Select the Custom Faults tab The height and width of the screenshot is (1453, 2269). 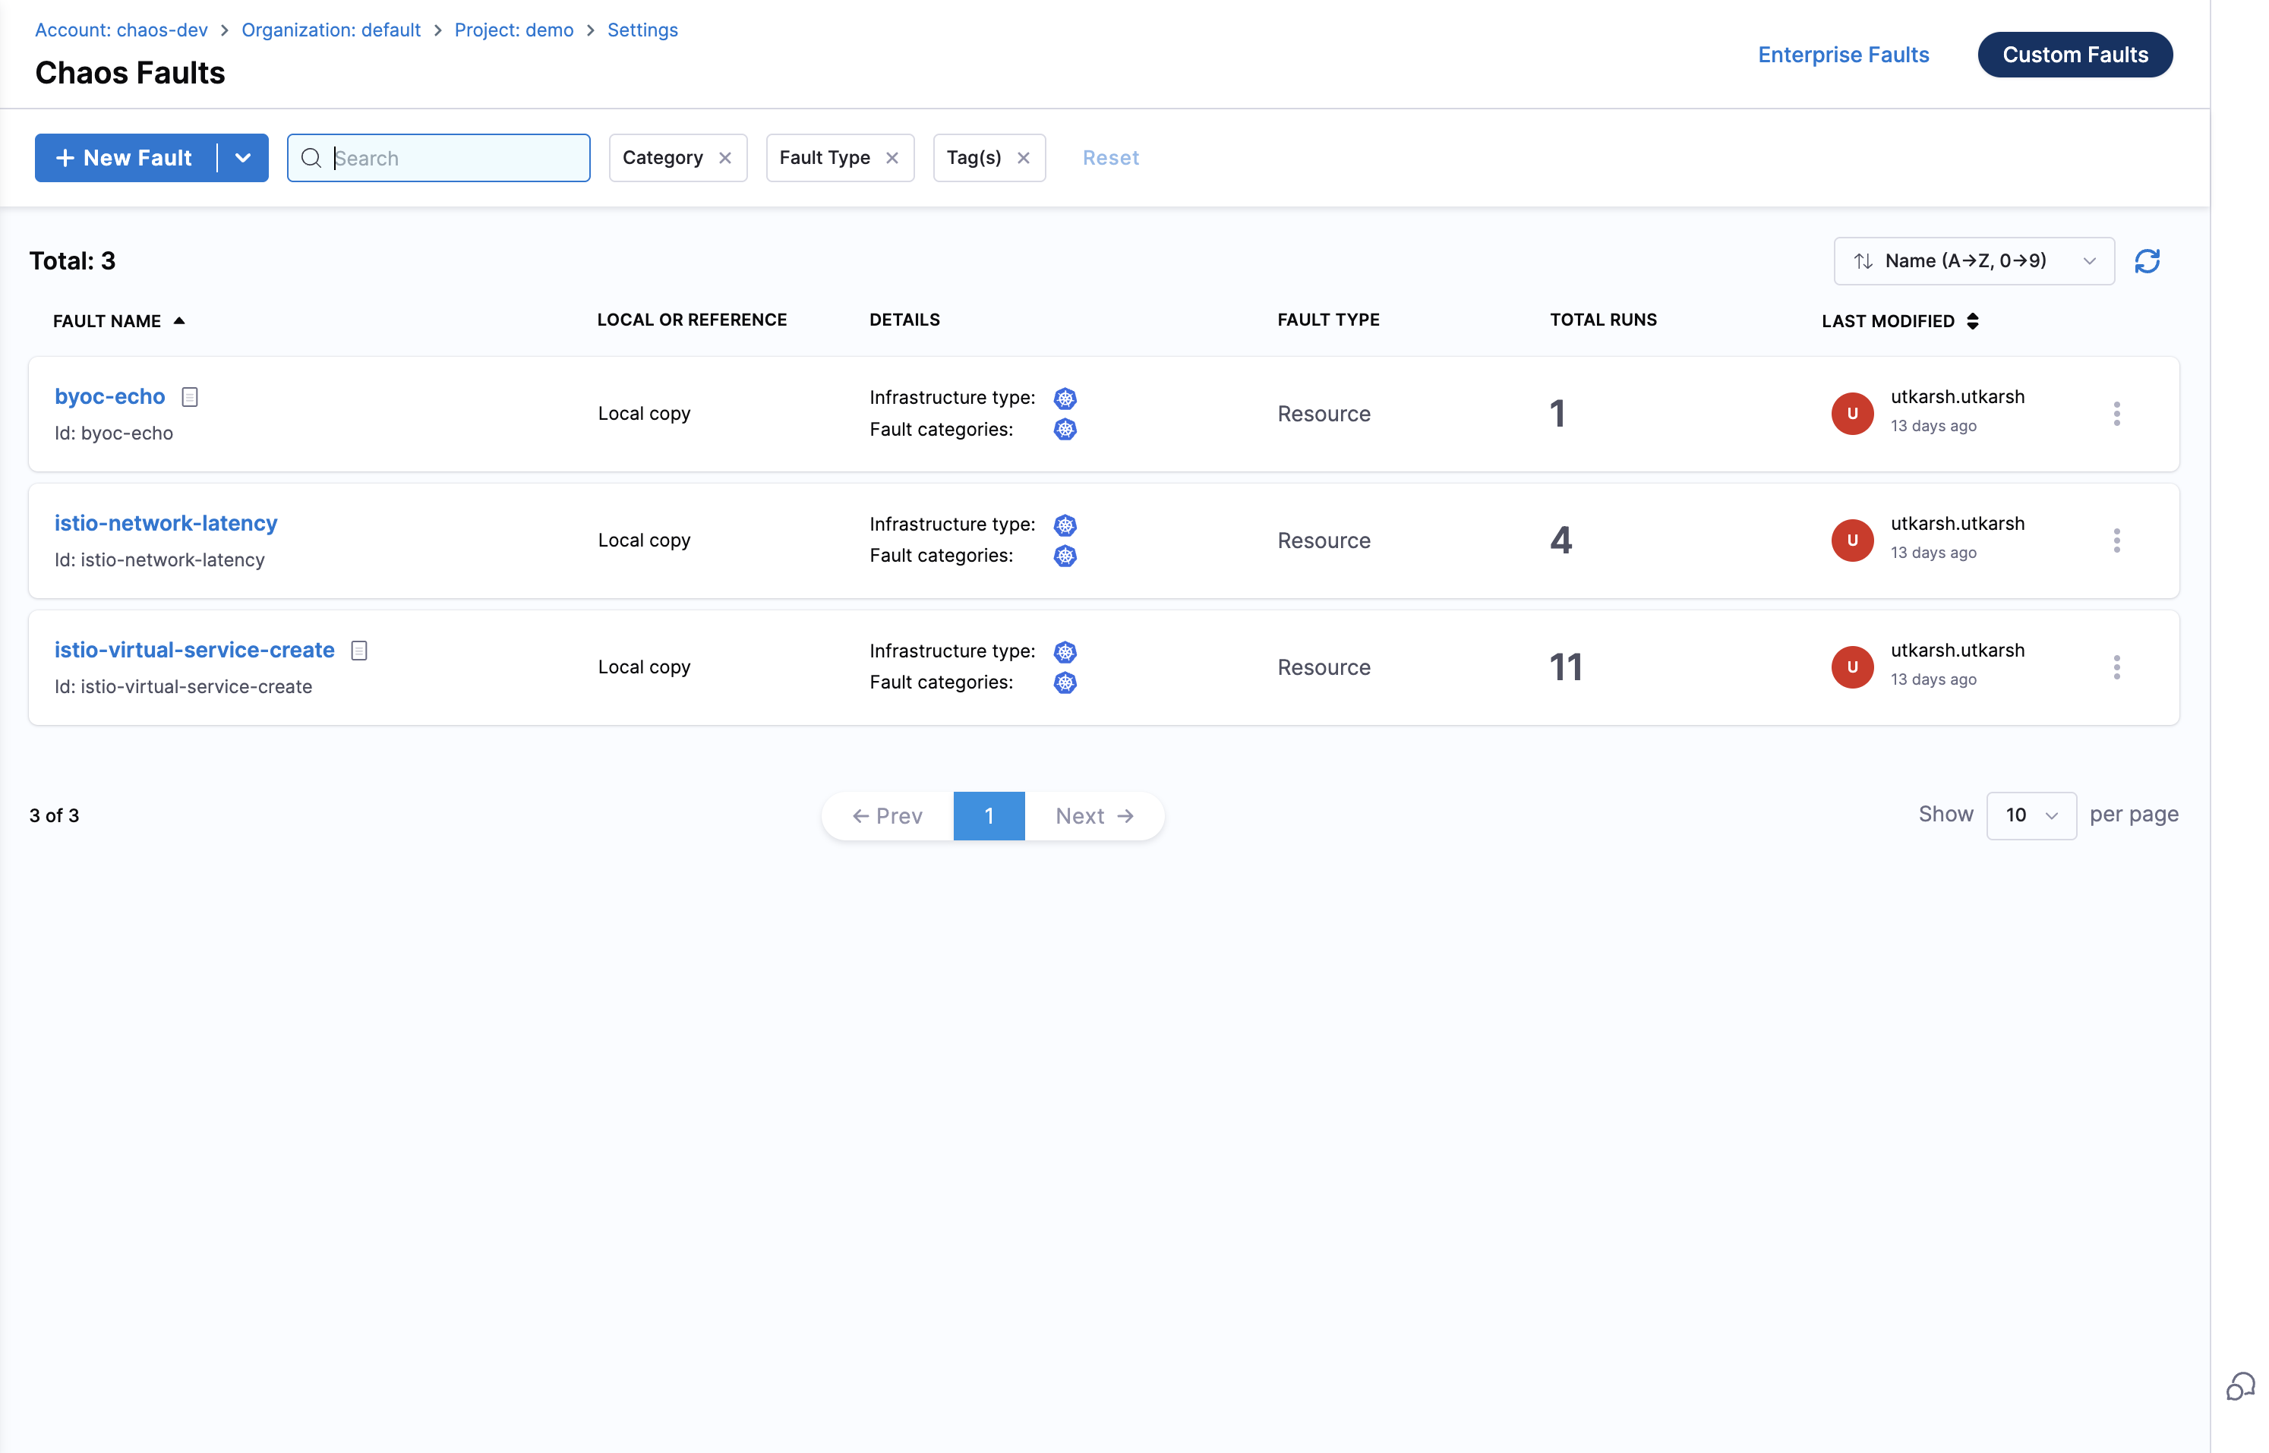tap(2075, 55)
